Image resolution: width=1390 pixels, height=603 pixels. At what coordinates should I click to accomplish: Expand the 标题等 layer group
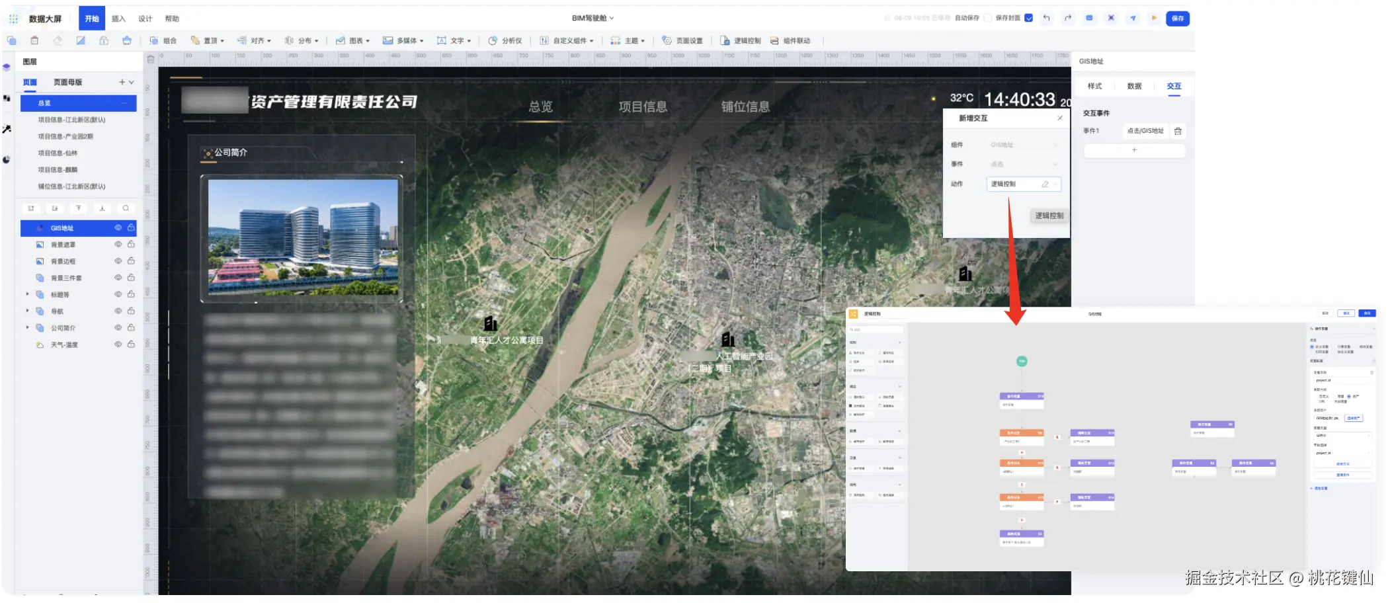(27, 294)
